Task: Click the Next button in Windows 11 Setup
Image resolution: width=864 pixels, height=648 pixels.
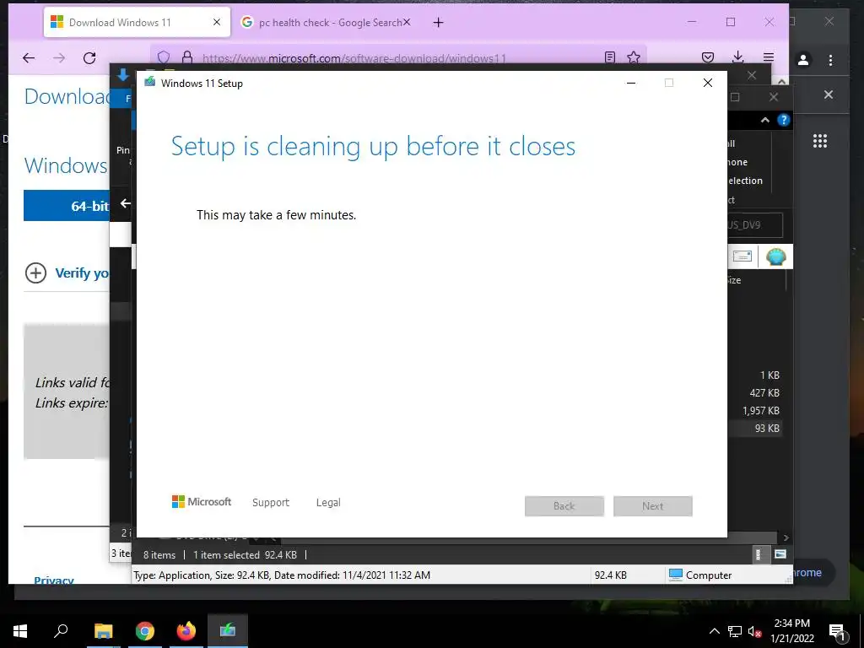Action: point(652,506)
